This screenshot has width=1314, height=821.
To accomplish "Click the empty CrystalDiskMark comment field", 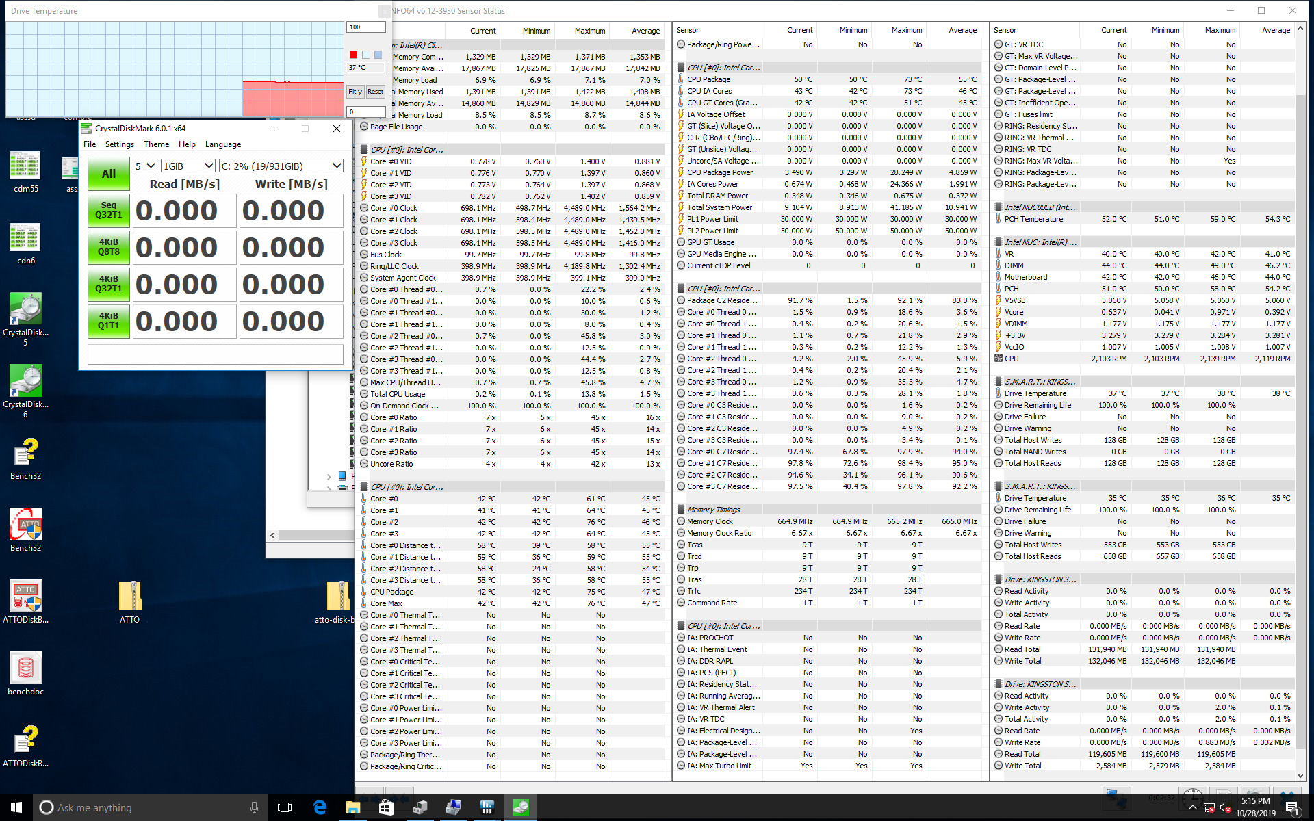I will click(216, 354).
